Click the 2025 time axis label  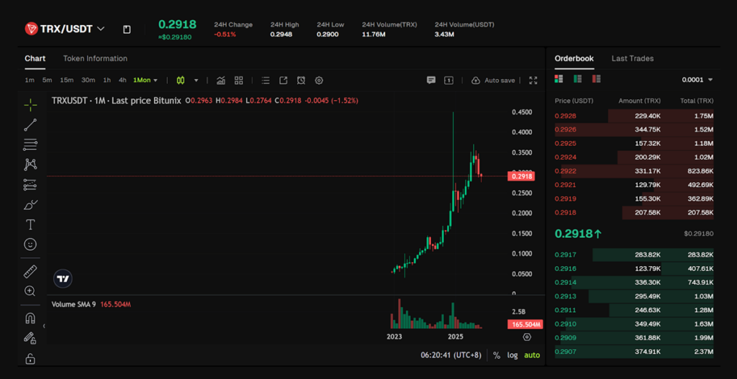click(456, 337)
